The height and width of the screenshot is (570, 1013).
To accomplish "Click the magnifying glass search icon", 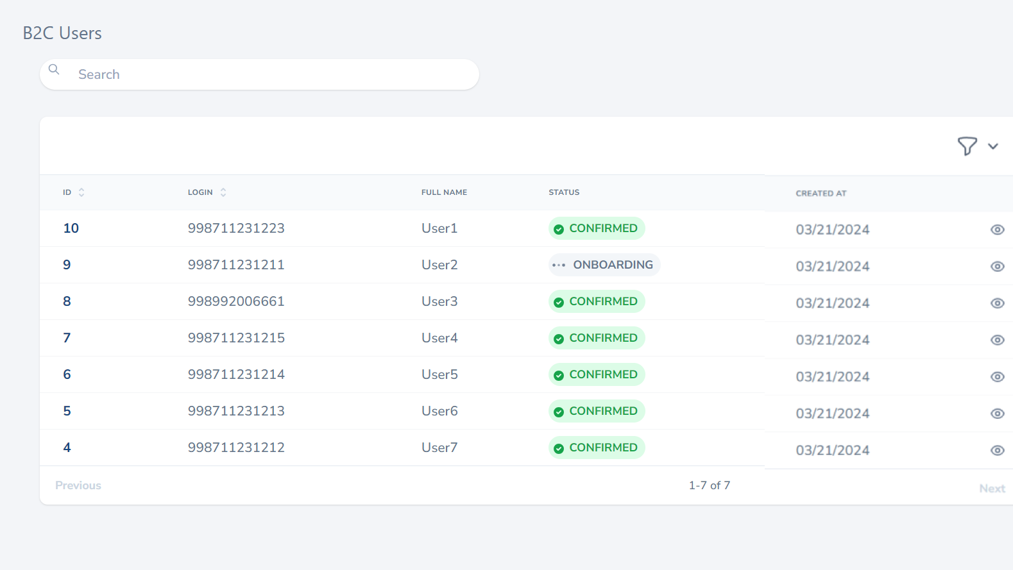I will tap(55, 69).
